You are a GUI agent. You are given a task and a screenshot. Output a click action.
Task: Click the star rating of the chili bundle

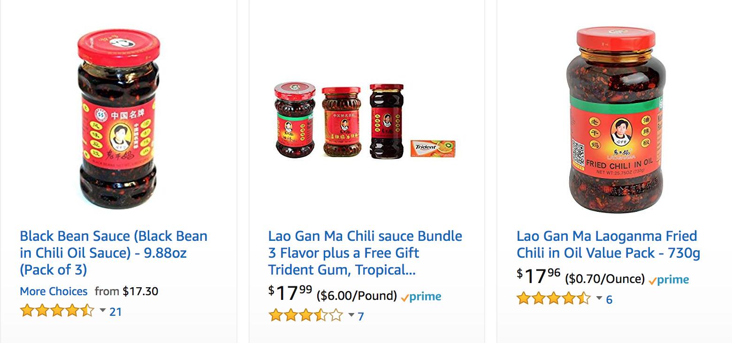coord(305,315)
